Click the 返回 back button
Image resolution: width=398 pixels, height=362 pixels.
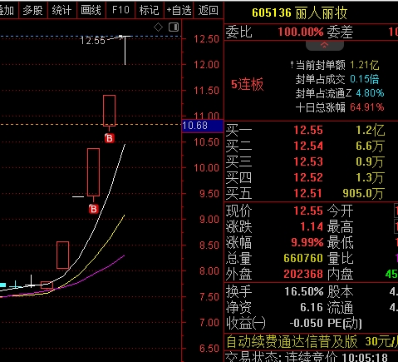tap(209, 10)
